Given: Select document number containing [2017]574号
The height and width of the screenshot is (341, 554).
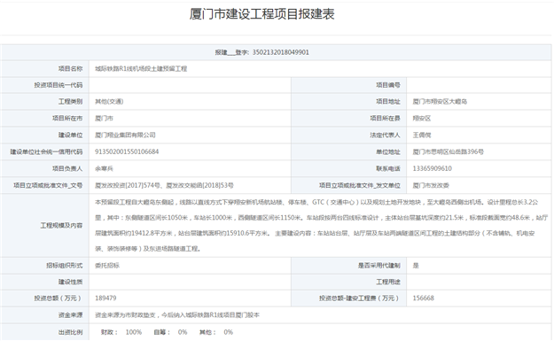Looking at the screenshot, I should (x=164, y=185).
